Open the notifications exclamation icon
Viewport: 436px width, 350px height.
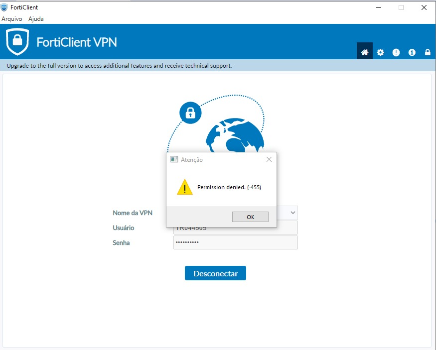click(396, 52)
